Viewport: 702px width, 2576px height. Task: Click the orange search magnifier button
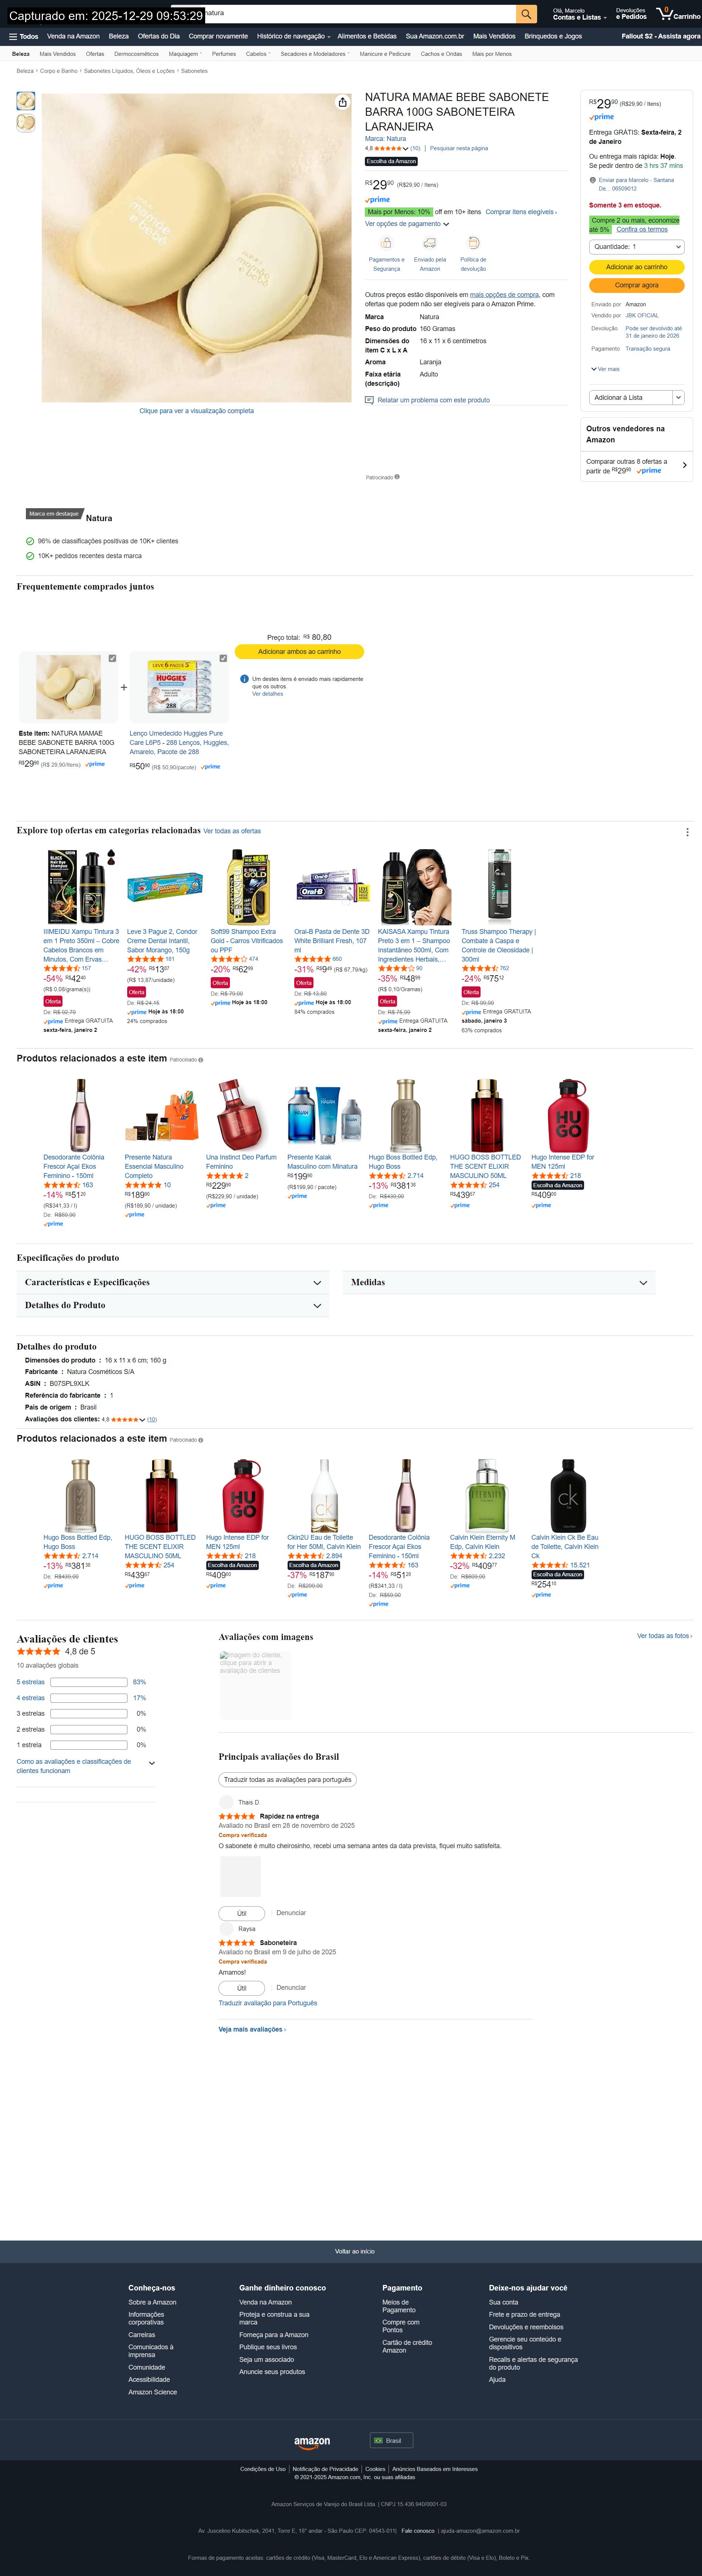526,14
